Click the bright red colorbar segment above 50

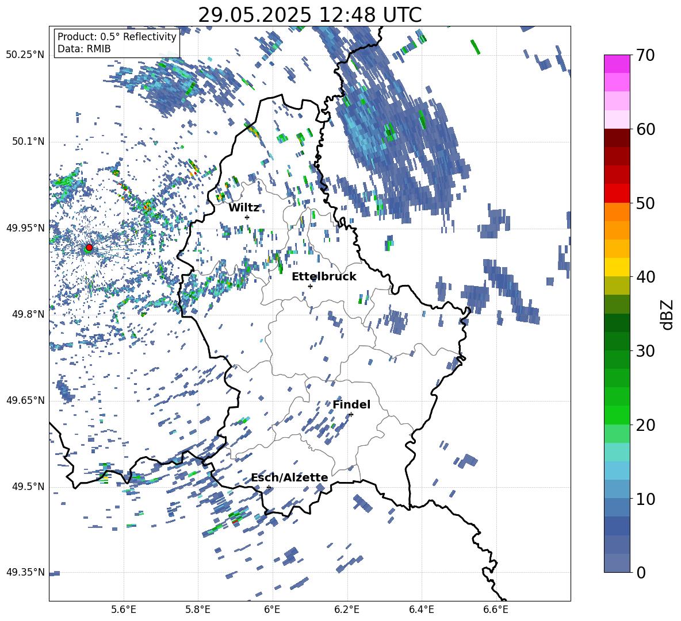[617, 194]
